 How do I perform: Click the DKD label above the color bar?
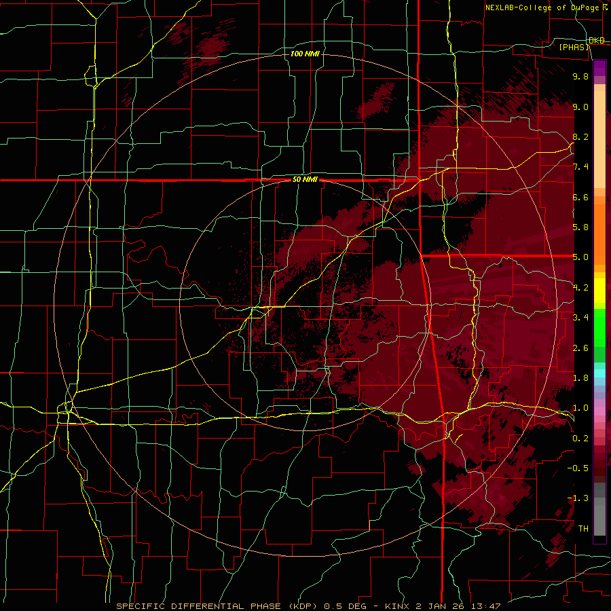coord(597,41)
